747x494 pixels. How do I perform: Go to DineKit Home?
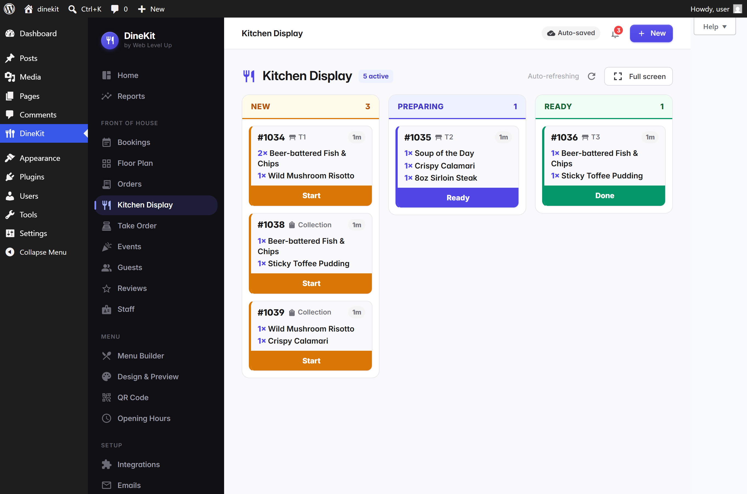pyautogui.click(x=156, y=75)
